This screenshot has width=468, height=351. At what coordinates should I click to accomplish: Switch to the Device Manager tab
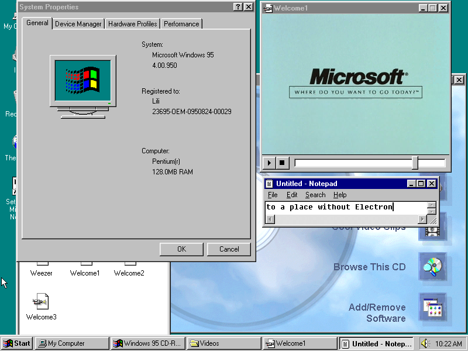(78, 24)
